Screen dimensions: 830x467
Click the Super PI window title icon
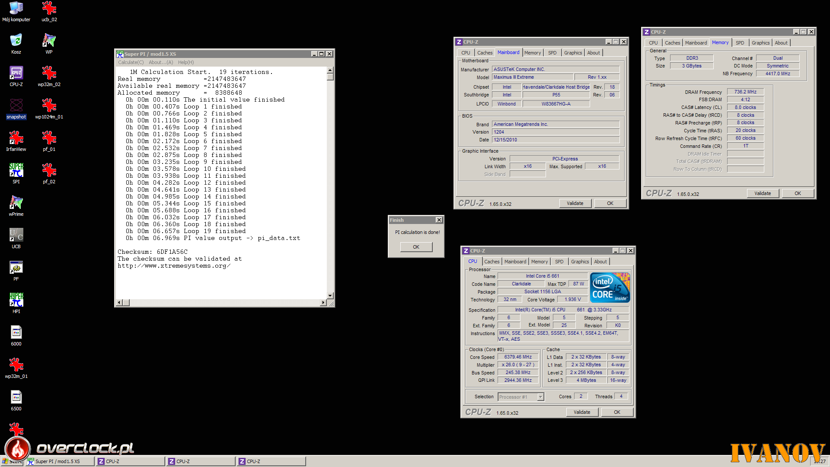pyautogui.click(x=120, y=54)
